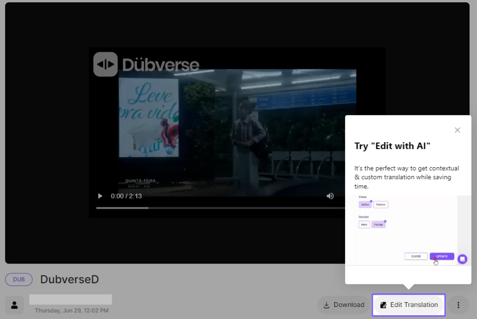Screen dimensions: 477x319
Task: Play the dubbed video
Action: [100, 196]
